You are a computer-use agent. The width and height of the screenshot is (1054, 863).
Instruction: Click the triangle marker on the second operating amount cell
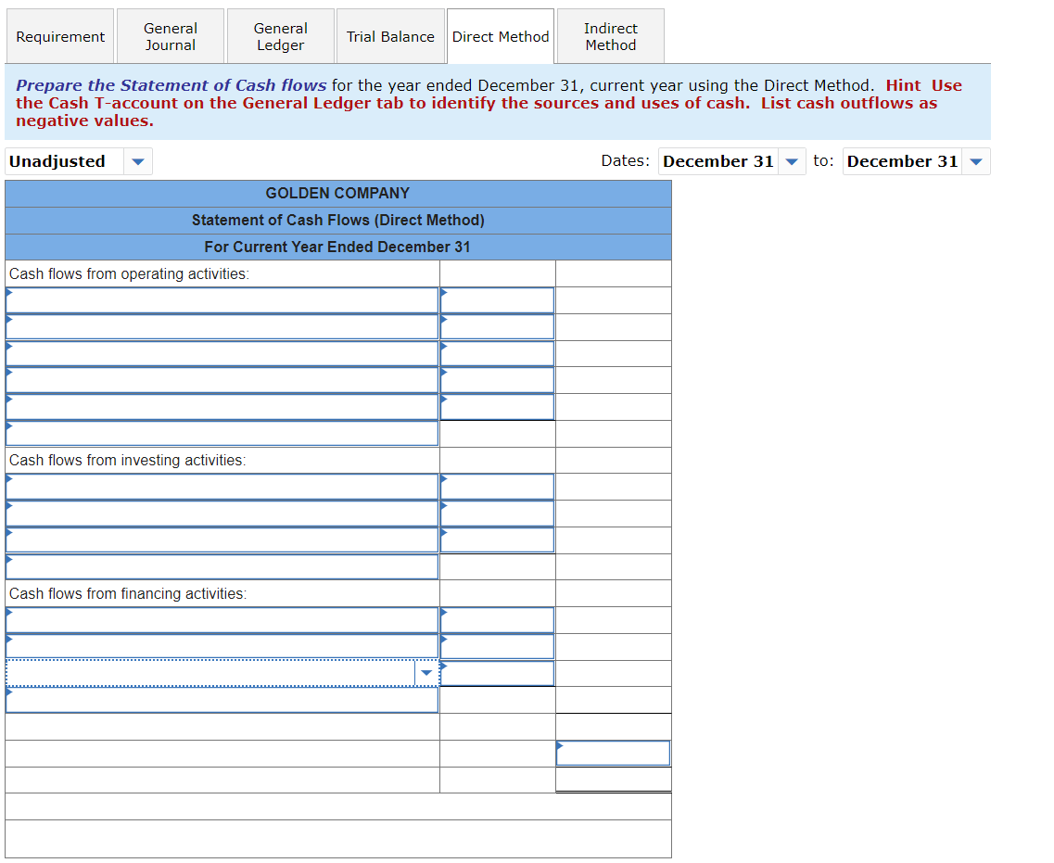coord(446,319)
